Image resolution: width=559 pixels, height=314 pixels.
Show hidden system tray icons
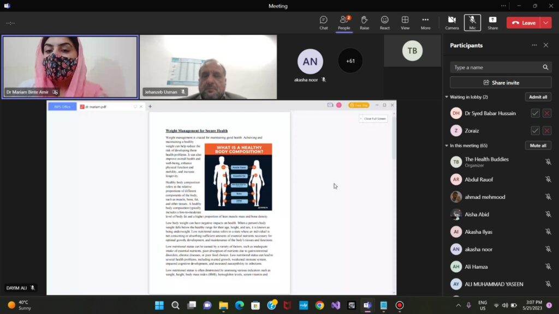pyautogui.click(x=459, y=305)
